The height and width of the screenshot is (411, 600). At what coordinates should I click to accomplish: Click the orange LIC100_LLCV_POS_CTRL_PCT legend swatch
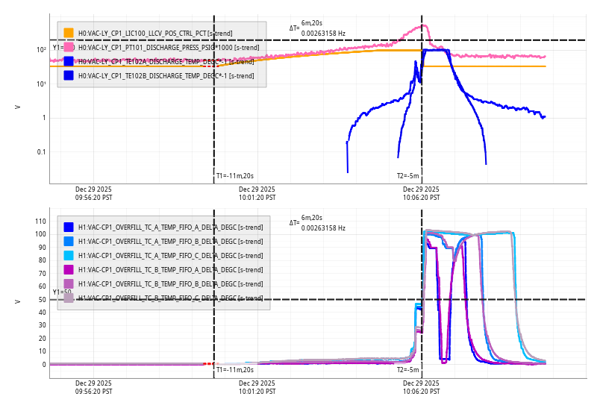[x=69, y=33]
